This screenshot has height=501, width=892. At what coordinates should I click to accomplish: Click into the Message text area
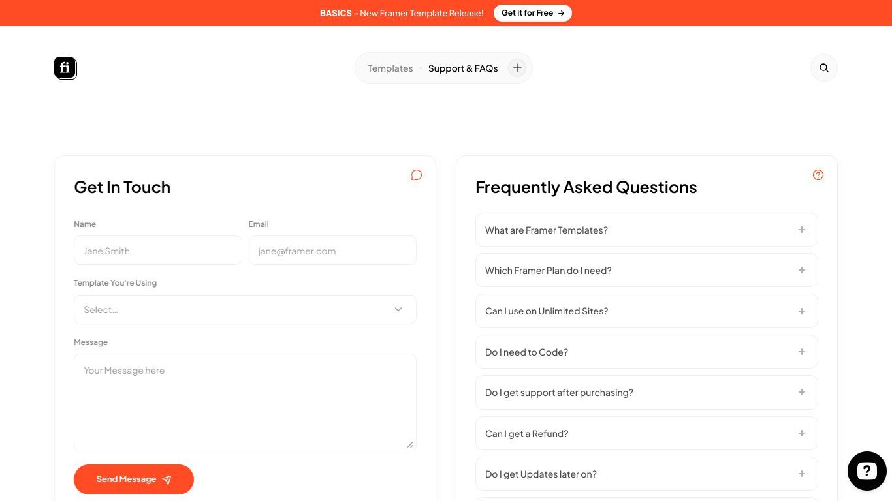point(245,402)
